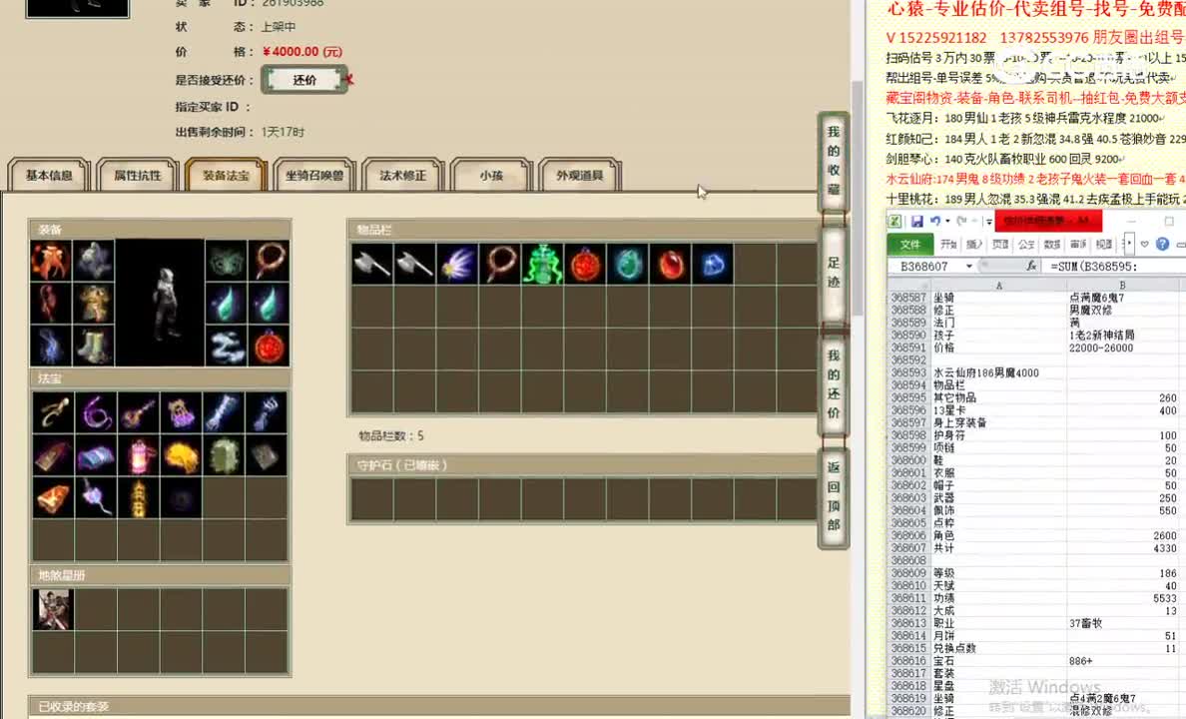Click the character portrait in 地煞星册 panel
The height and width of the screenshot is (719, 1186).
coord(53,608)
